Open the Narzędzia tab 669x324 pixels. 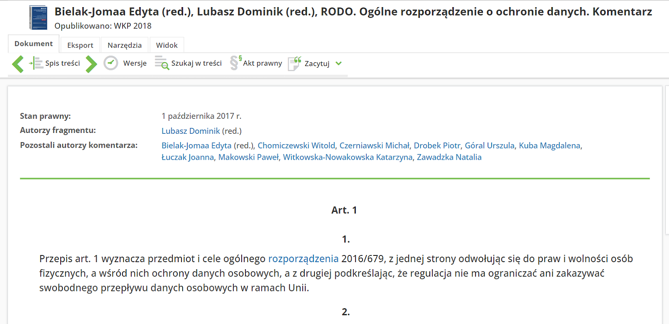click(125, 45)
